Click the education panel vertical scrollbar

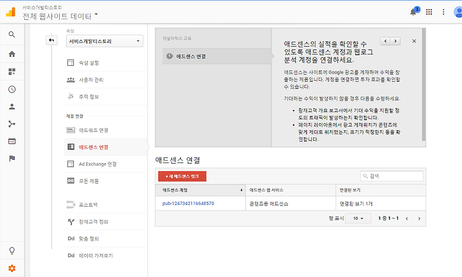[424, 84]
